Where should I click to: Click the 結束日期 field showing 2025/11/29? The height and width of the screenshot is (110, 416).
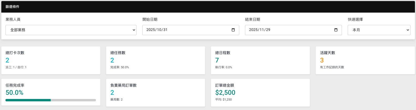pyautogui.click(x=286, y=30)
